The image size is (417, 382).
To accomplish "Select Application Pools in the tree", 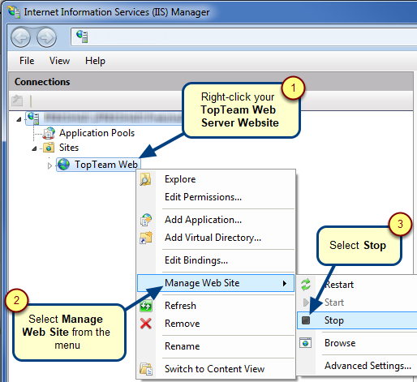I will 97,133.
